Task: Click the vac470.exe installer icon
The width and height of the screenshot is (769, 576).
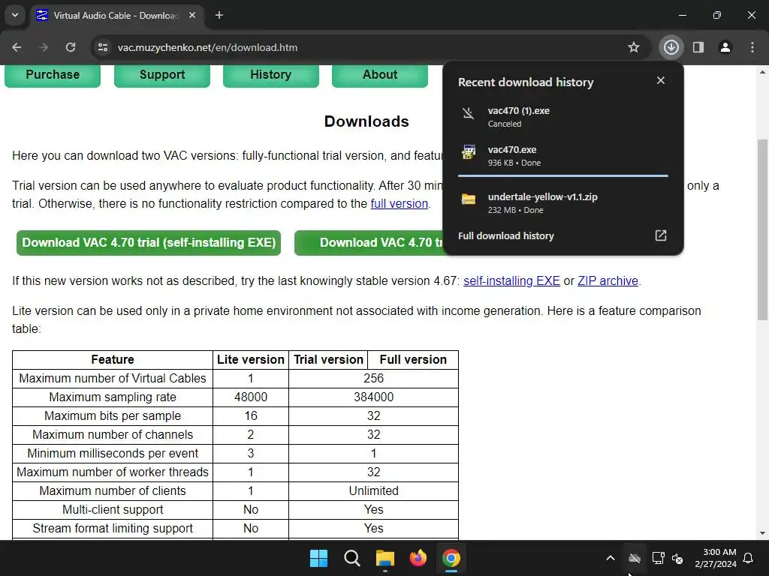Action: click(x=469, y=151)
